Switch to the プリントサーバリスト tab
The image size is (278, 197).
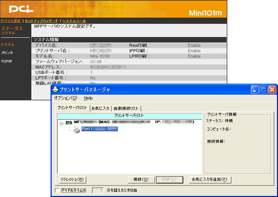(72, 108)
